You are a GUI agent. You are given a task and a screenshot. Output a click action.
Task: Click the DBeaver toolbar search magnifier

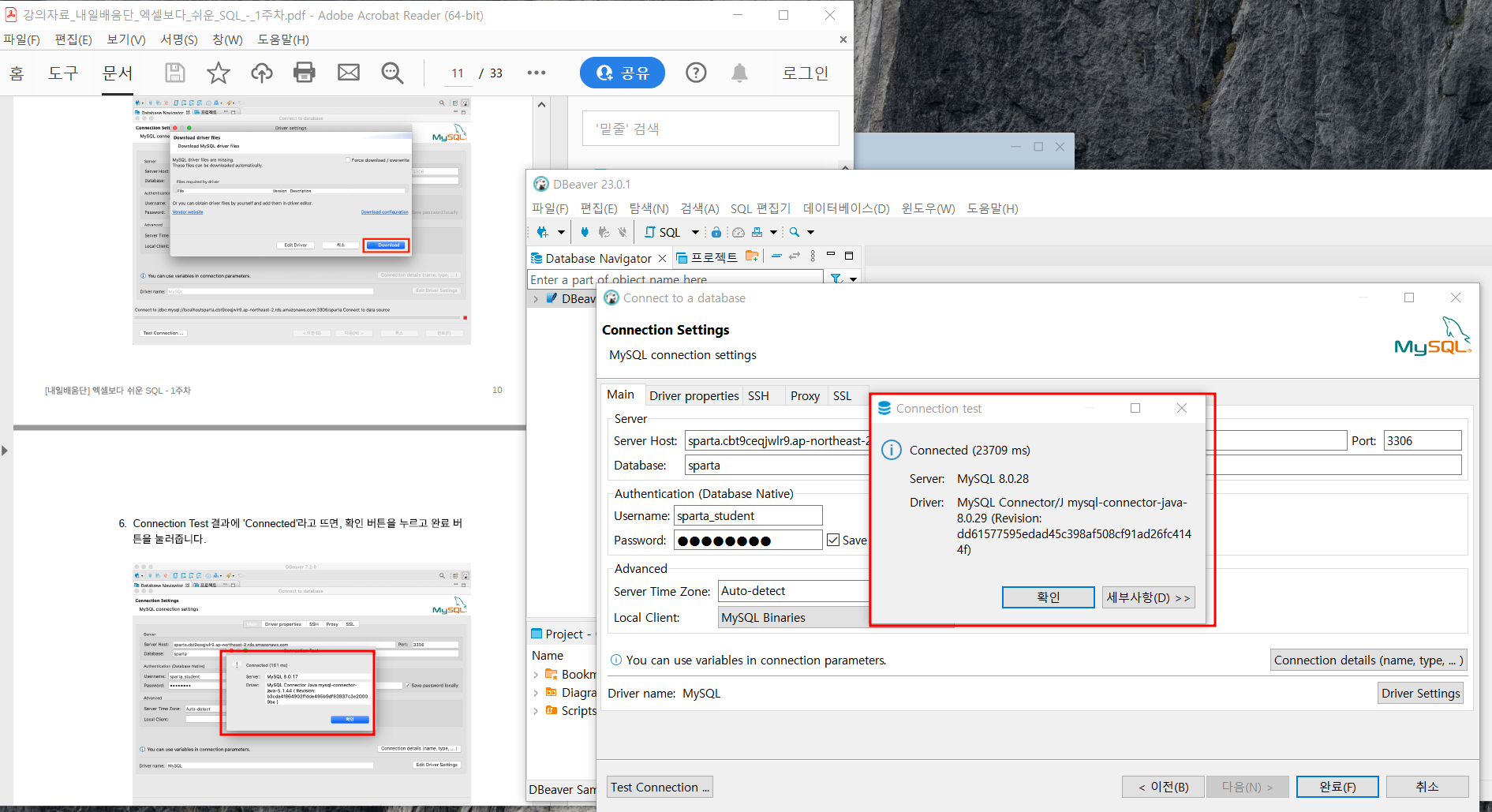pyautogui.click(x=795, y=232)
